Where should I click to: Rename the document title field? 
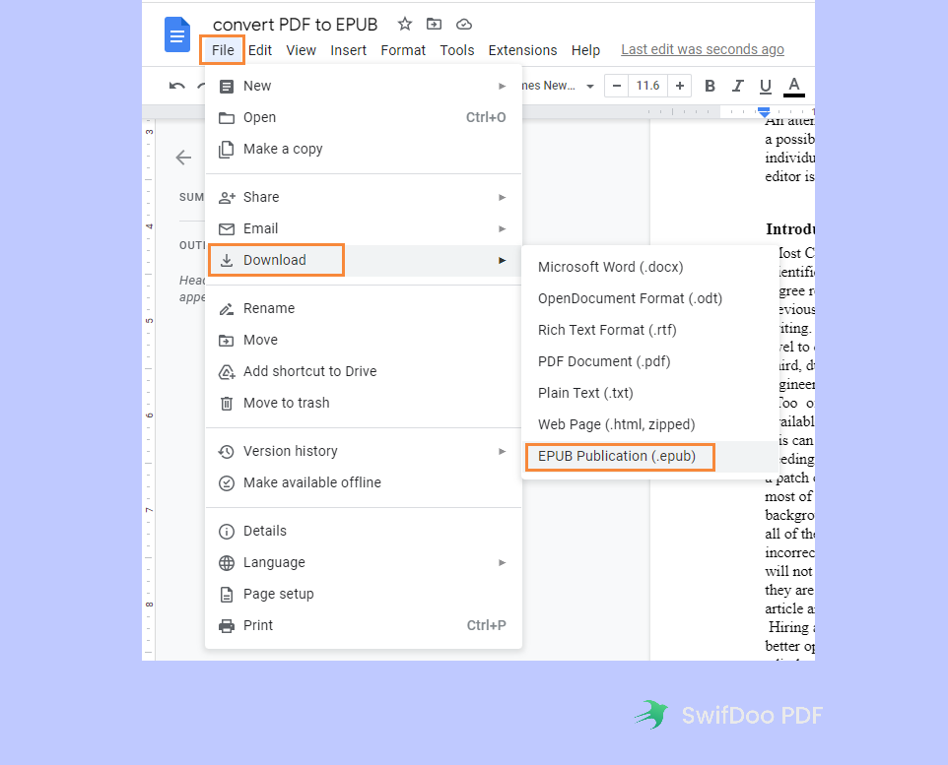(x=295, y=25)
